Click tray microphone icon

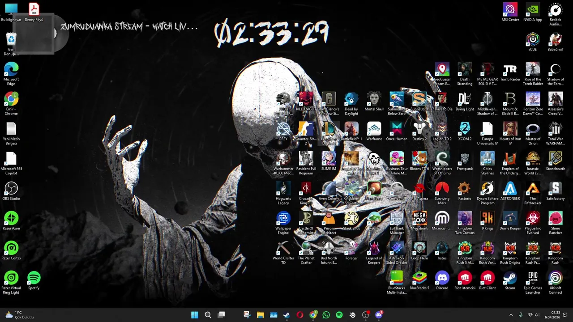[x=521, y=315]
